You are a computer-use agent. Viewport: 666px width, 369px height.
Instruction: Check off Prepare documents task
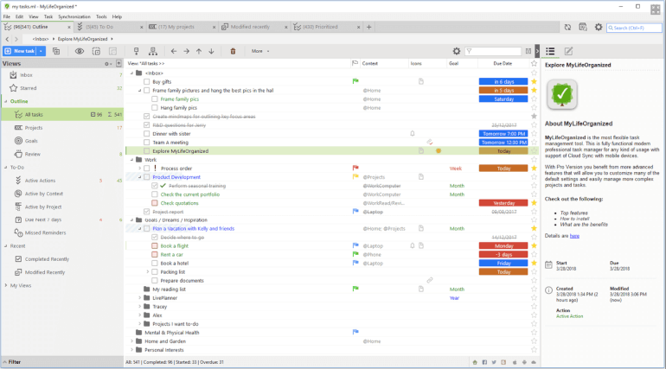pyautogui.click(x=155, y=281)
